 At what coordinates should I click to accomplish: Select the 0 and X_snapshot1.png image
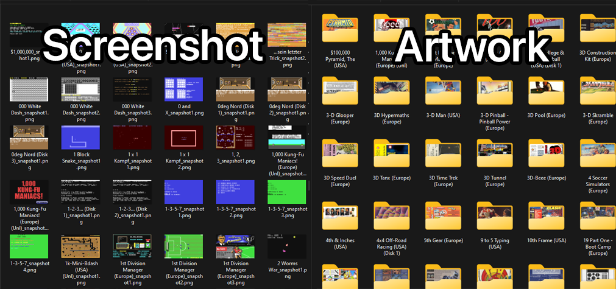pyautogui.click(x=184, y=89)
